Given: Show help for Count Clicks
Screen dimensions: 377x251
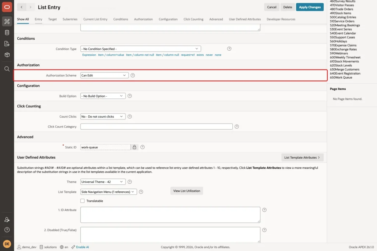Looking at the screenshot, I should point(130,116).
